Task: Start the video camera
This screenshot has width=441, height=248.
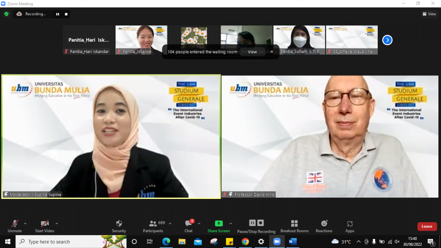Action: coord(44,226)
